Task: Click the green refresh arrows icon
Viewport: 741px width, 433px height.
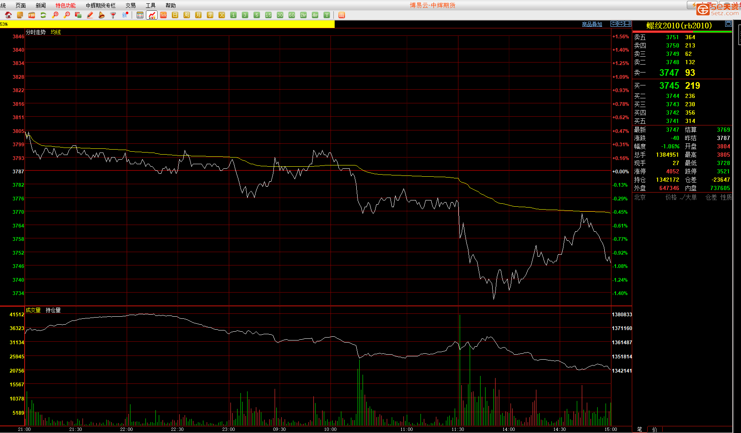Action: point(43,15)
